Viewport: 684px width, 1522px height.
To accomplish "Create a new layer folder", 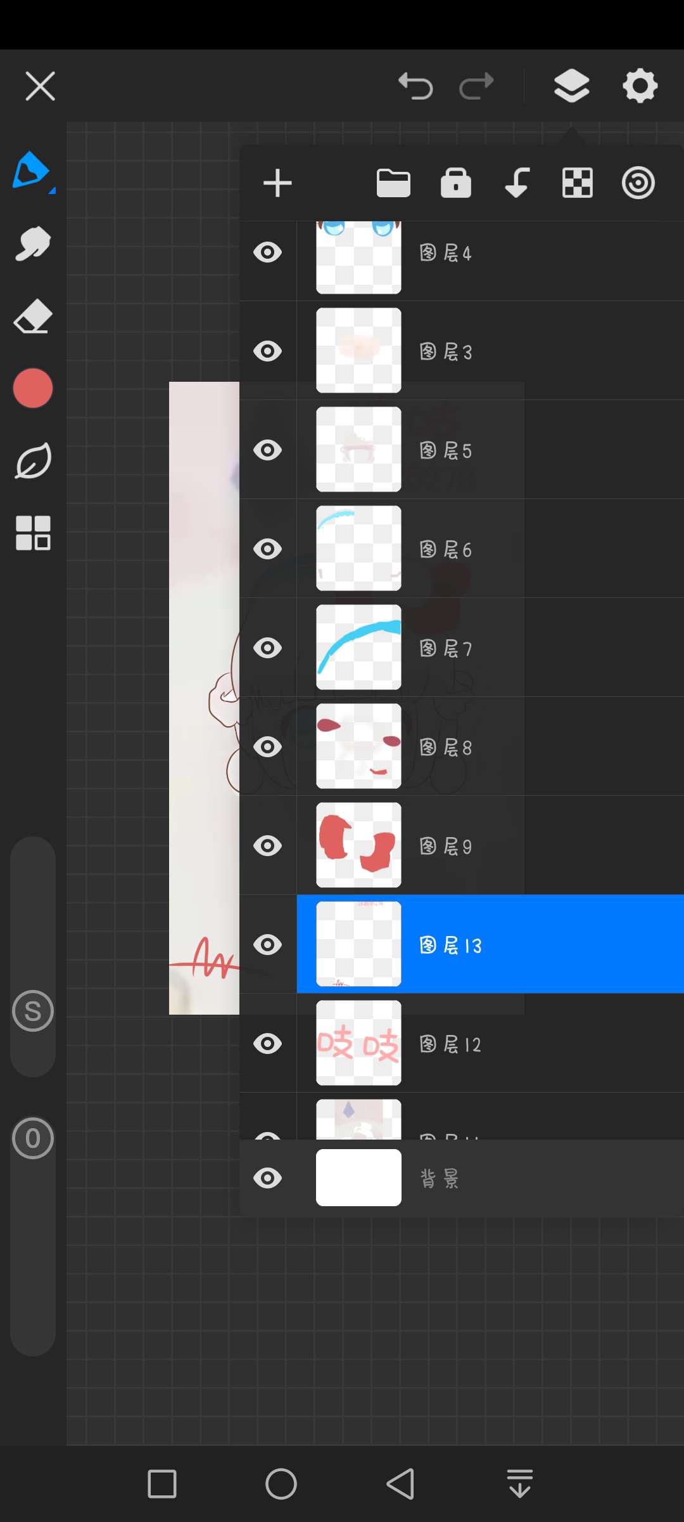I will (x=393, y=184).
